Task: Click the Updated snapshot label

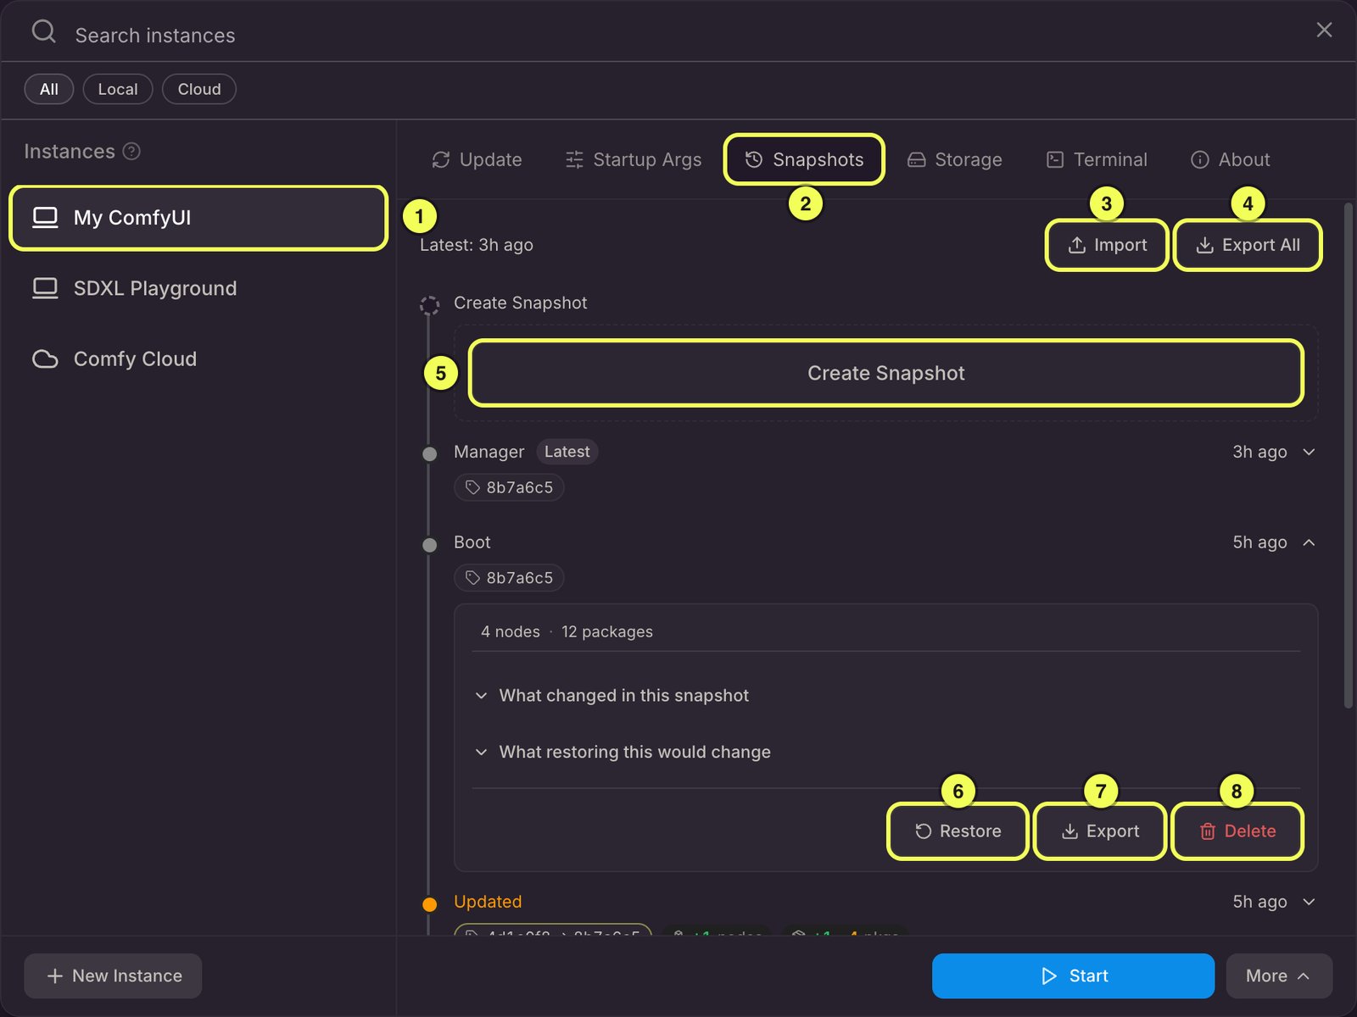Action: pos(488,902)
